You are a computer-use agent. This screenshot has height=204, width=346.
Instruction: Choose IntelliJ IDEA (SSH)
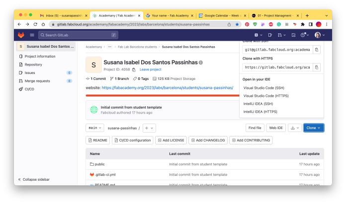click(258, 104)
